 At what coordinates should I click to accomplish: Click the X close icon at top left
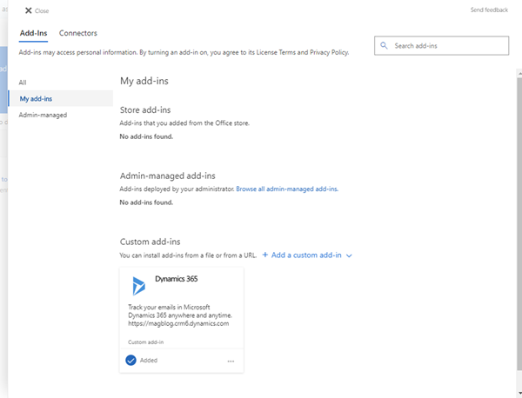click(x=28, y=10)
